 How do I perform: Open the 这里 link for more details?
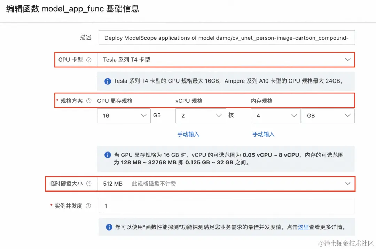pos(303,227)
